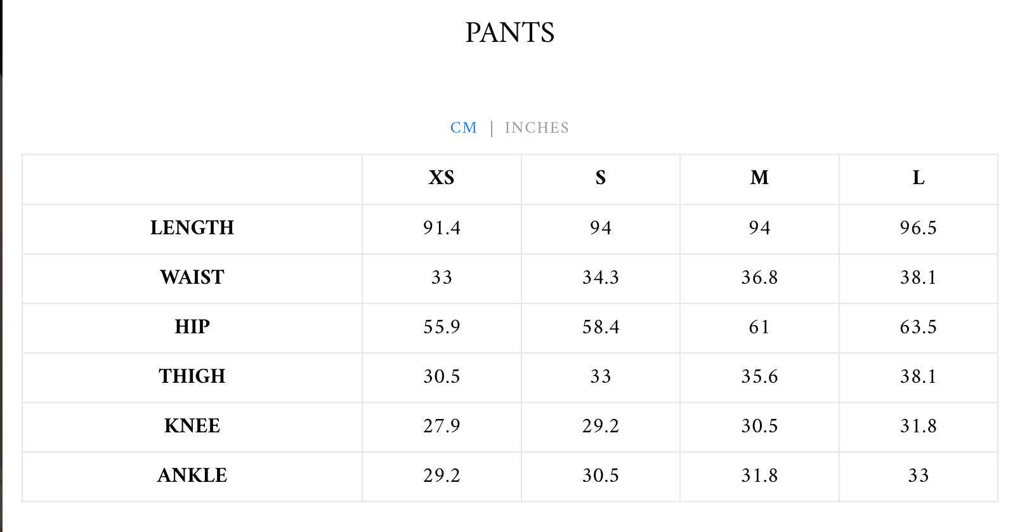1015x532 pixels.
Task: Select the XS size column header
Action: point(442,178)
